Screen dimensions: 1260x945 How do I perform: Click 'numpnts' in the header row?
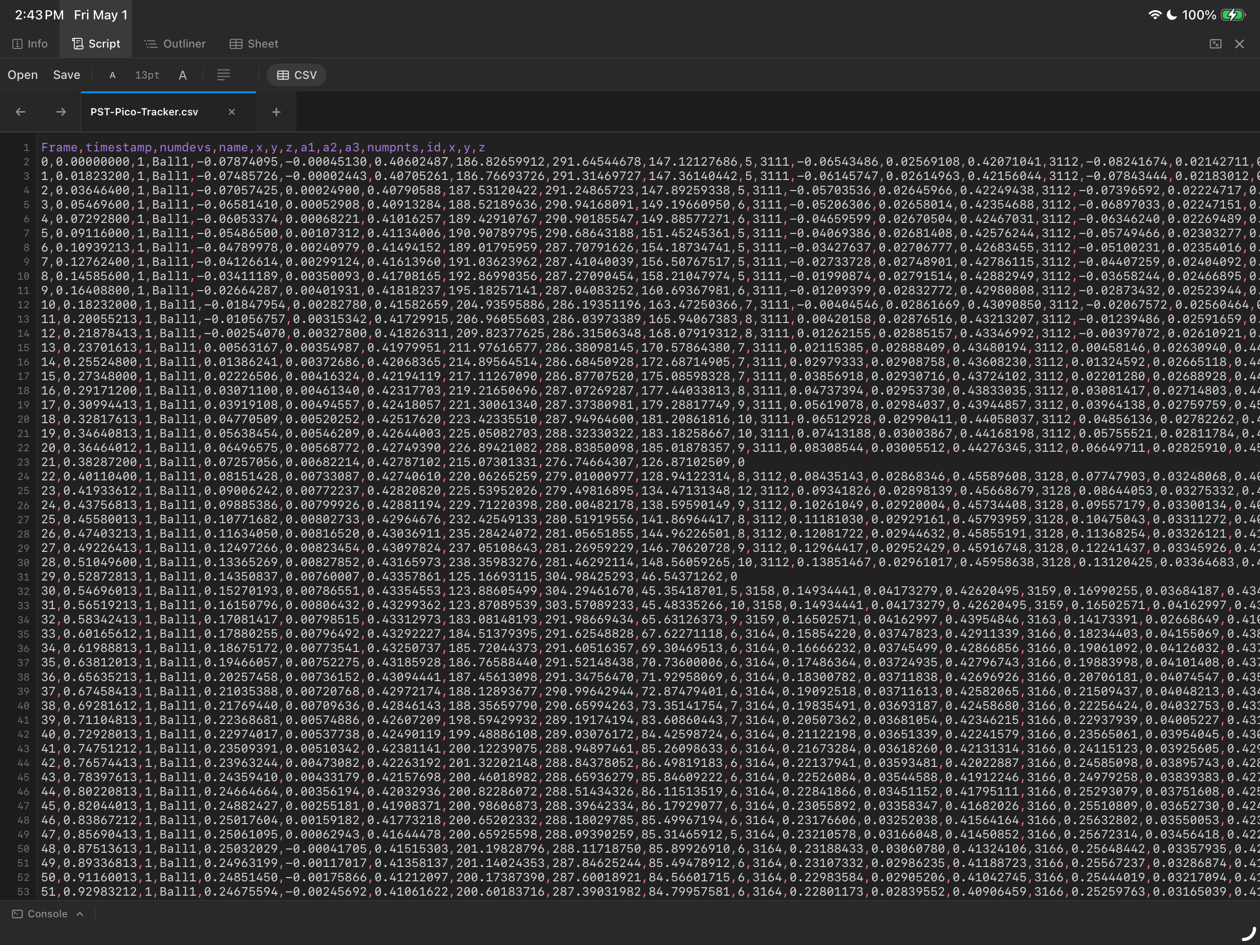[x=393, y=148]
